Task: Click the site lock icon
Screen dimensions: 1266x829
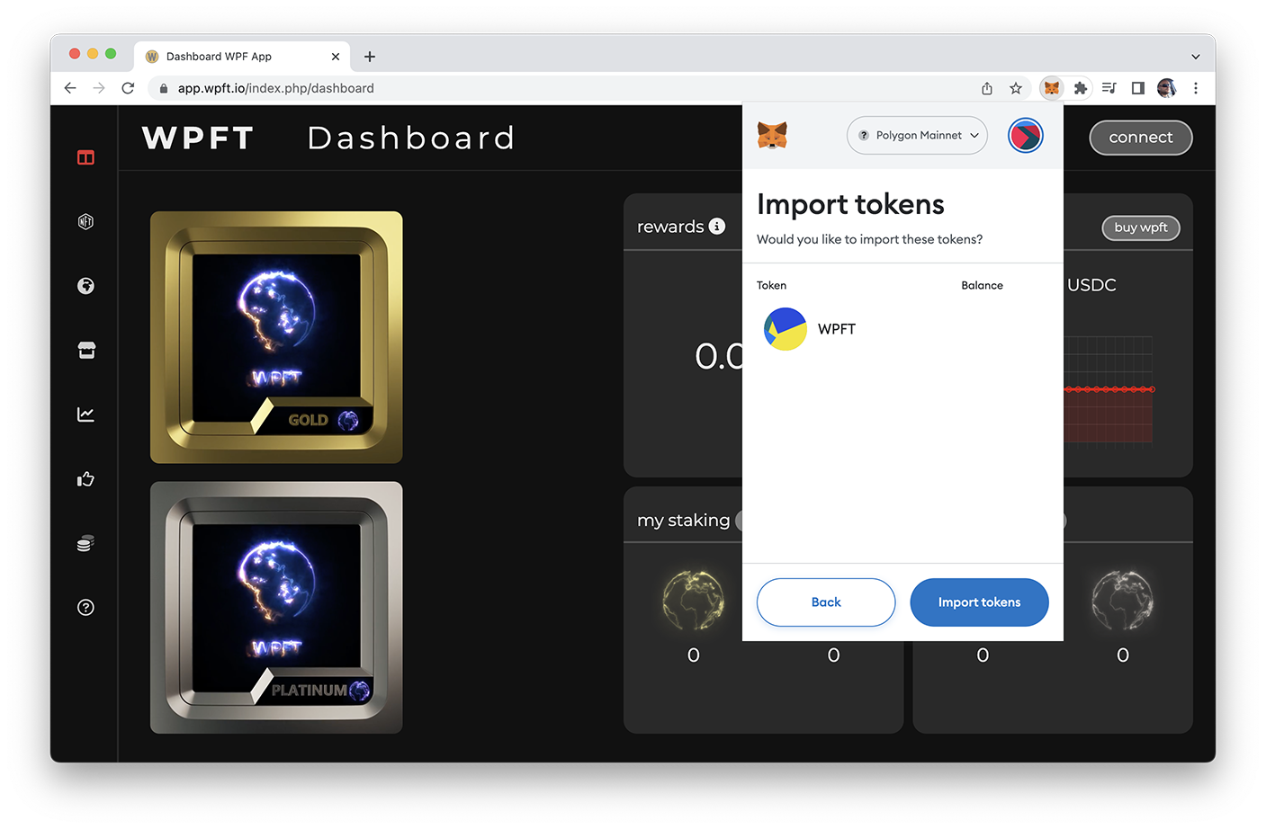Action: pos(163,88)
